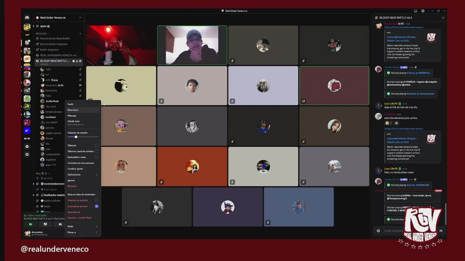Open Real Under Veneco server dropdown

tap(58, 17)
